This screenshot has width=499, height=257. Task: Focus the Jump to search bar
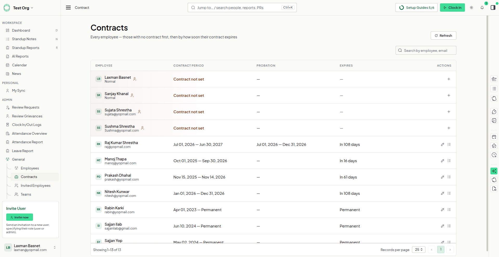[x=242, y=8]
